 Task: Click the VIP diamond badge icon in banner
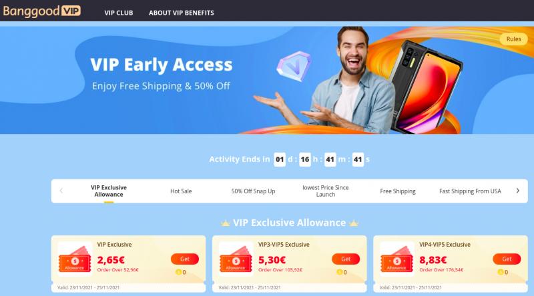pos(293,66)
